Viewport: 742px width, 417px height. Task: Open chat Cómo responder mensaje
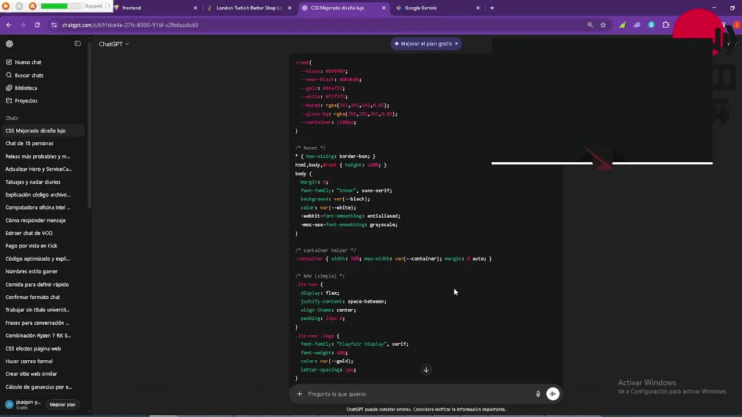43,221
